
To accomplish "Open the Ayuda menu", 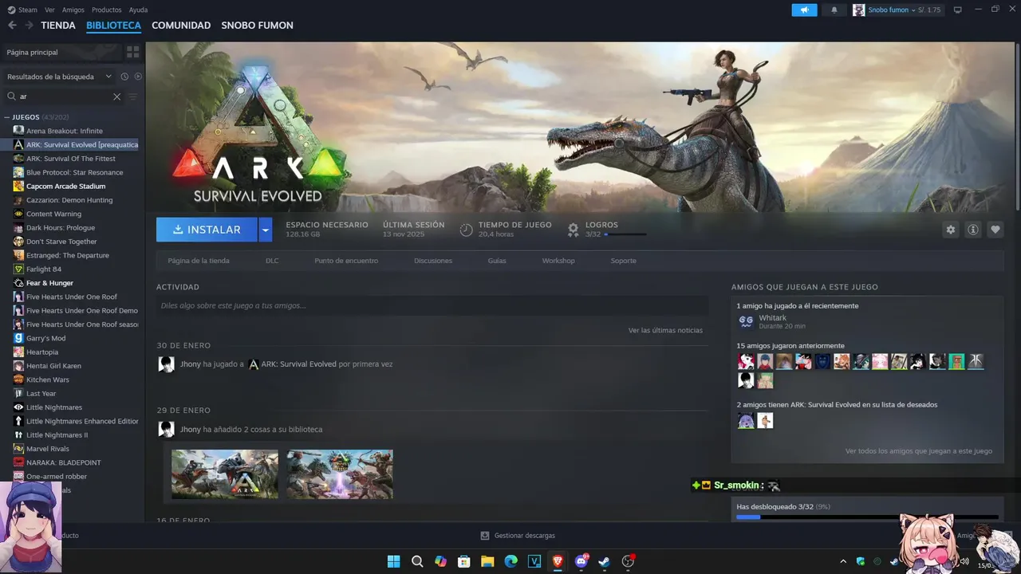I will tap(138, 10).
